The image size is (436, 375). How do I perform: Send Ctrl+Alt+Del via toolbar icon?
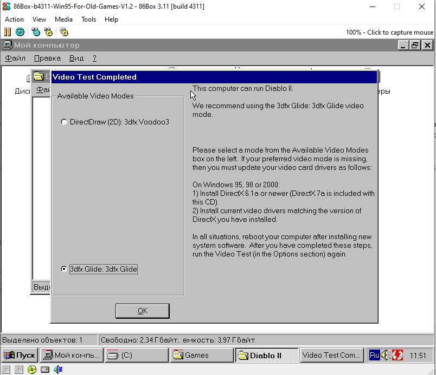pos(36,32)
